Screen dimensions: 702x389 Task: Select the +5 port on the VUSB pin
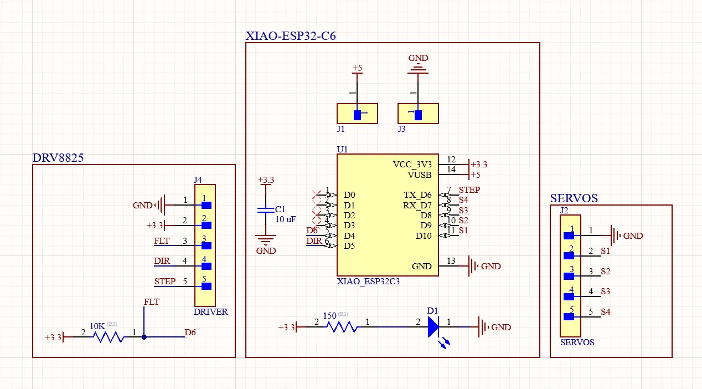475,175
